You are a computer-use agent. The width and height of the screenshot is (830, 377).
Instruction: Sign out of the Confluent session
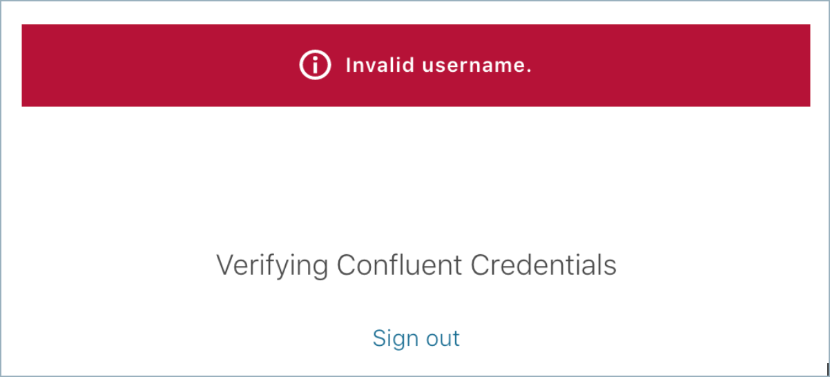point(416,338)
